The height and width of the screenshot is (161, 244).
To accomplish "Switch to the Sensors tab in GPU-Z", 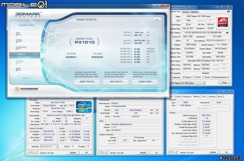I will coord(185,12).
